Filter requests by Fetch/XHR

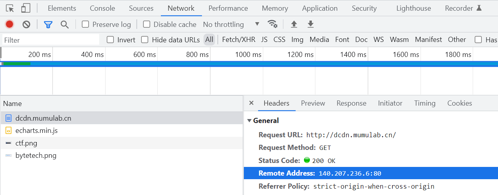click(239, 40)
